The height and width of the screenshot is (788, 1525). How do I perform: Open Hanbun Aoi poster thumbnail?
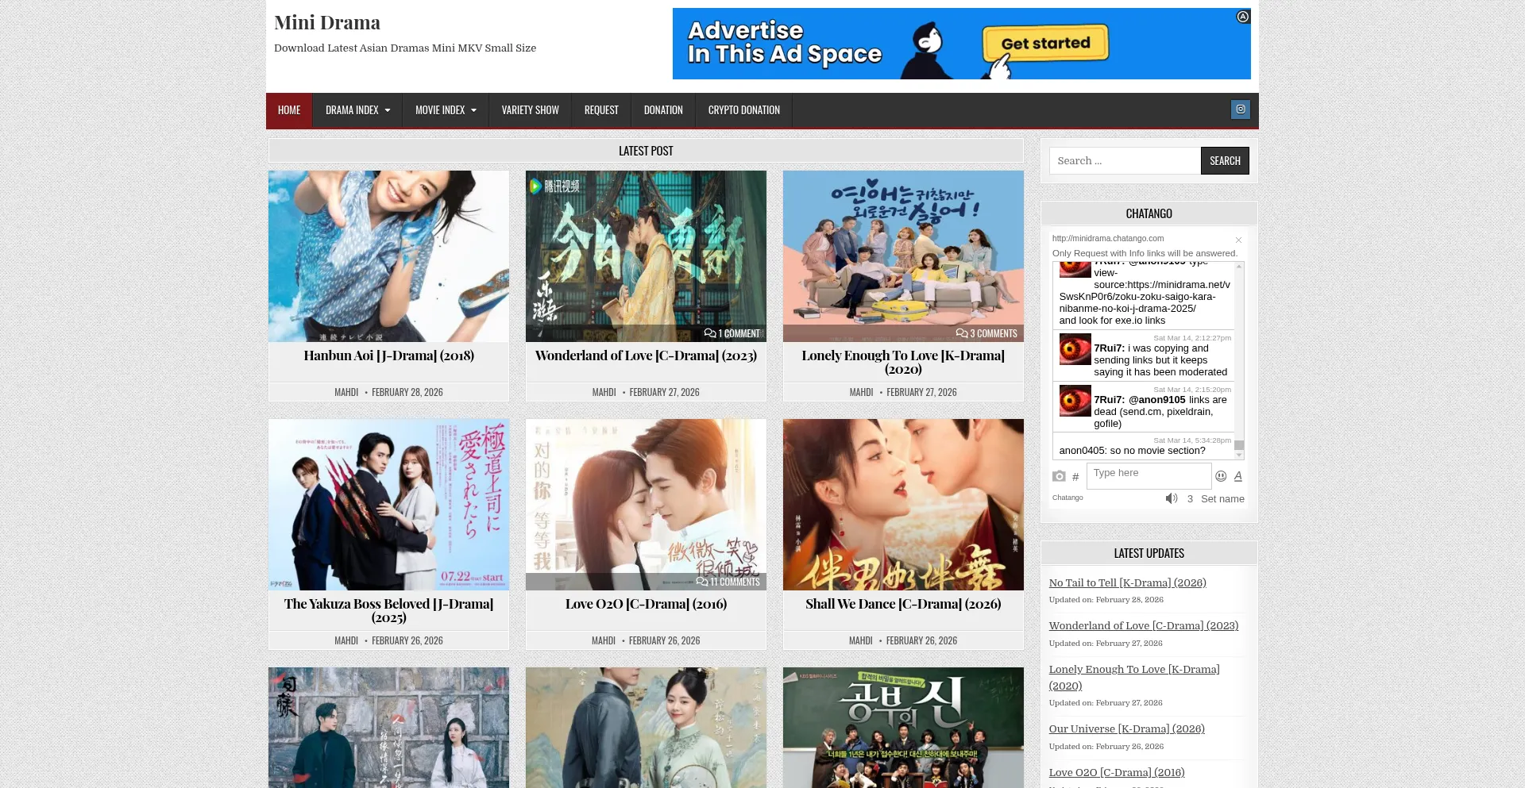pyautogui.click(x=388, y=256)
